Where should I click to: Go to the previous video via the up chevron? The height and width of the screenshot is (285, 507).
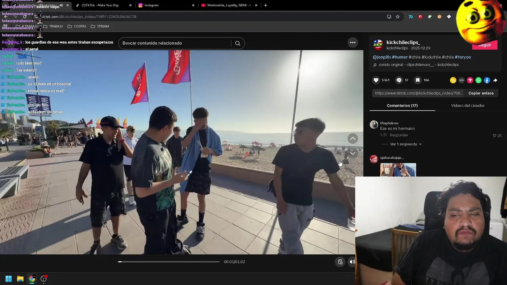tap(353, 139)
